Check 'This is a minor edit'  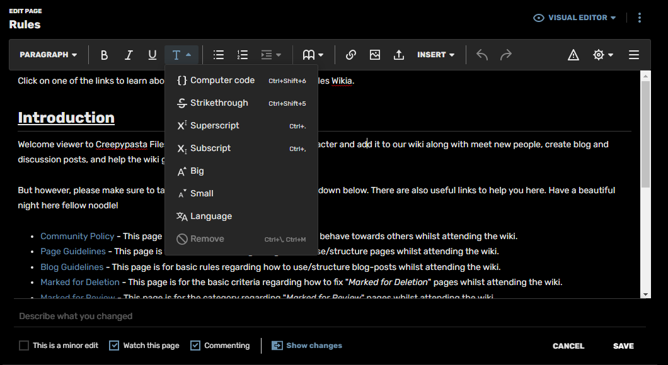coord(24,345)
